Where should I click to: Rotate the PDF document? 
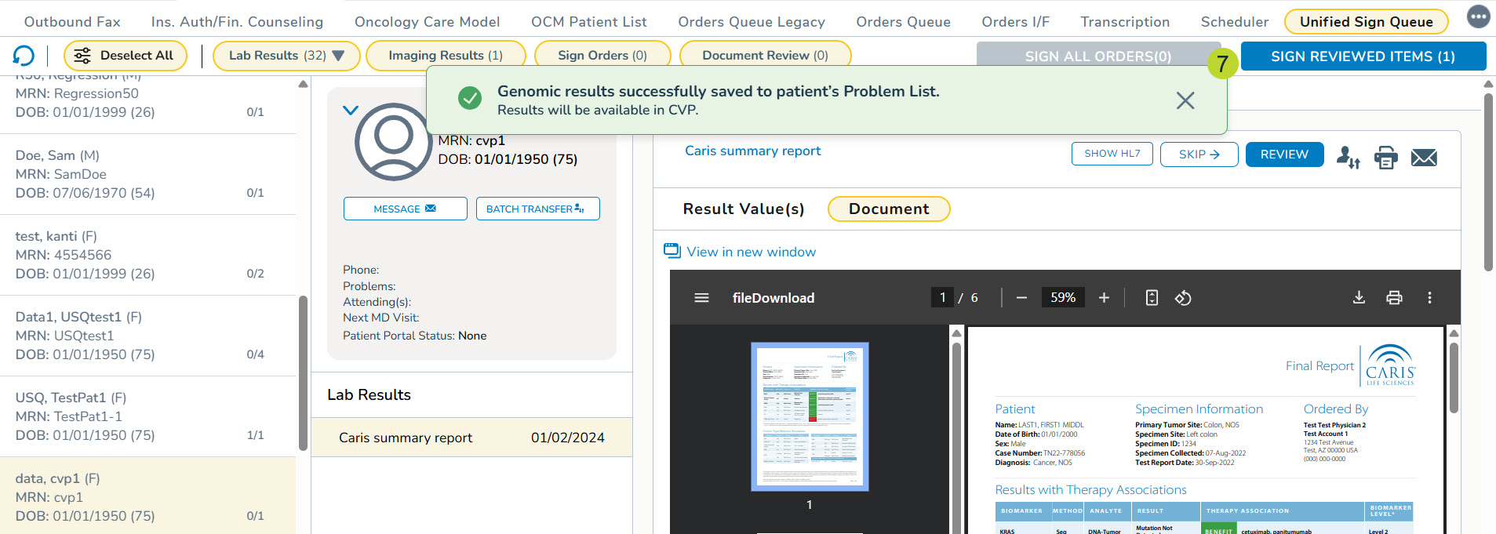[x=1183, y=298]
